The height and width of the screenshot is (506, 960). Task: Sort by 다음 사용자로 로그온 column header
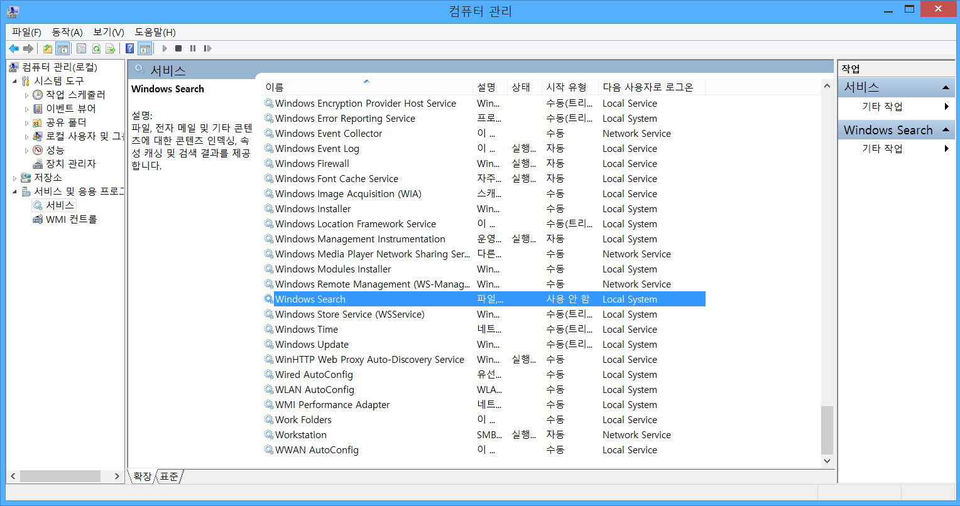point(652,87)
